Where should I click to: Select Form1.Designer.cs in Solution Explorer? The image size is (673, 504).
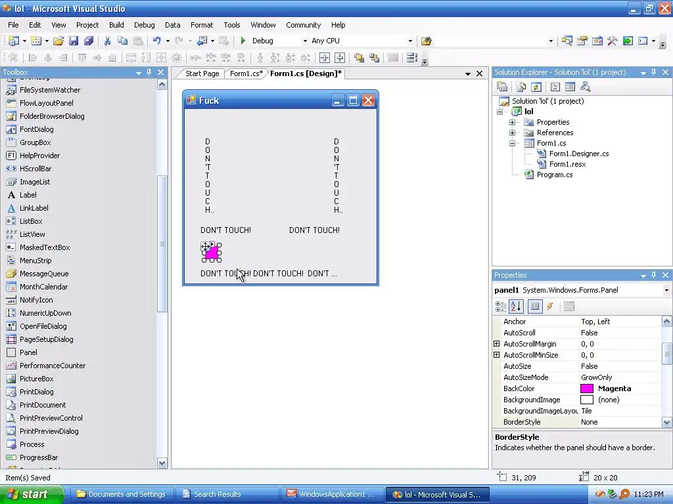pos(579,154)
